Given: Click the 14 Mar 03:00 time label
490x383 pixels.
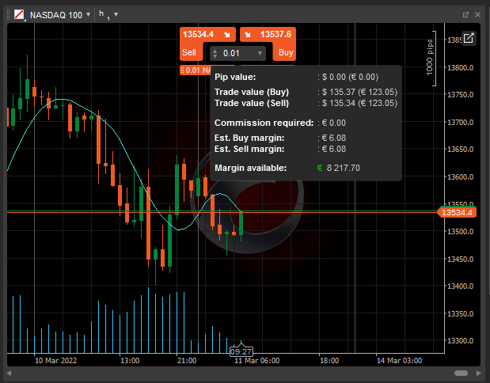Looking at the screenshot, I should click(400, 361).
